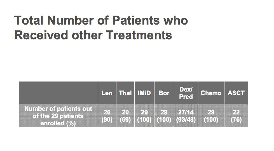Click the Bor 29 (100) cell
The height and width of the screenshot is (151, 274).
[x=164, y=116]
